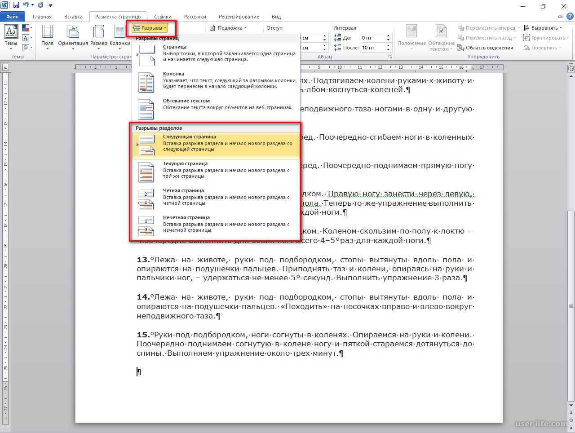Click paragraph 14 text in document
This screenshot has height=433, width=575.
[x=305, y=306]
